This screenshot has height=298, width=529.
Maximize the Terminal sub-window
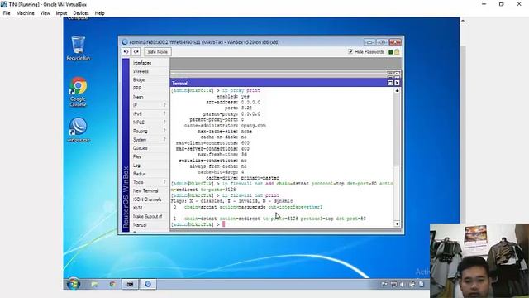tap(390, 83)
